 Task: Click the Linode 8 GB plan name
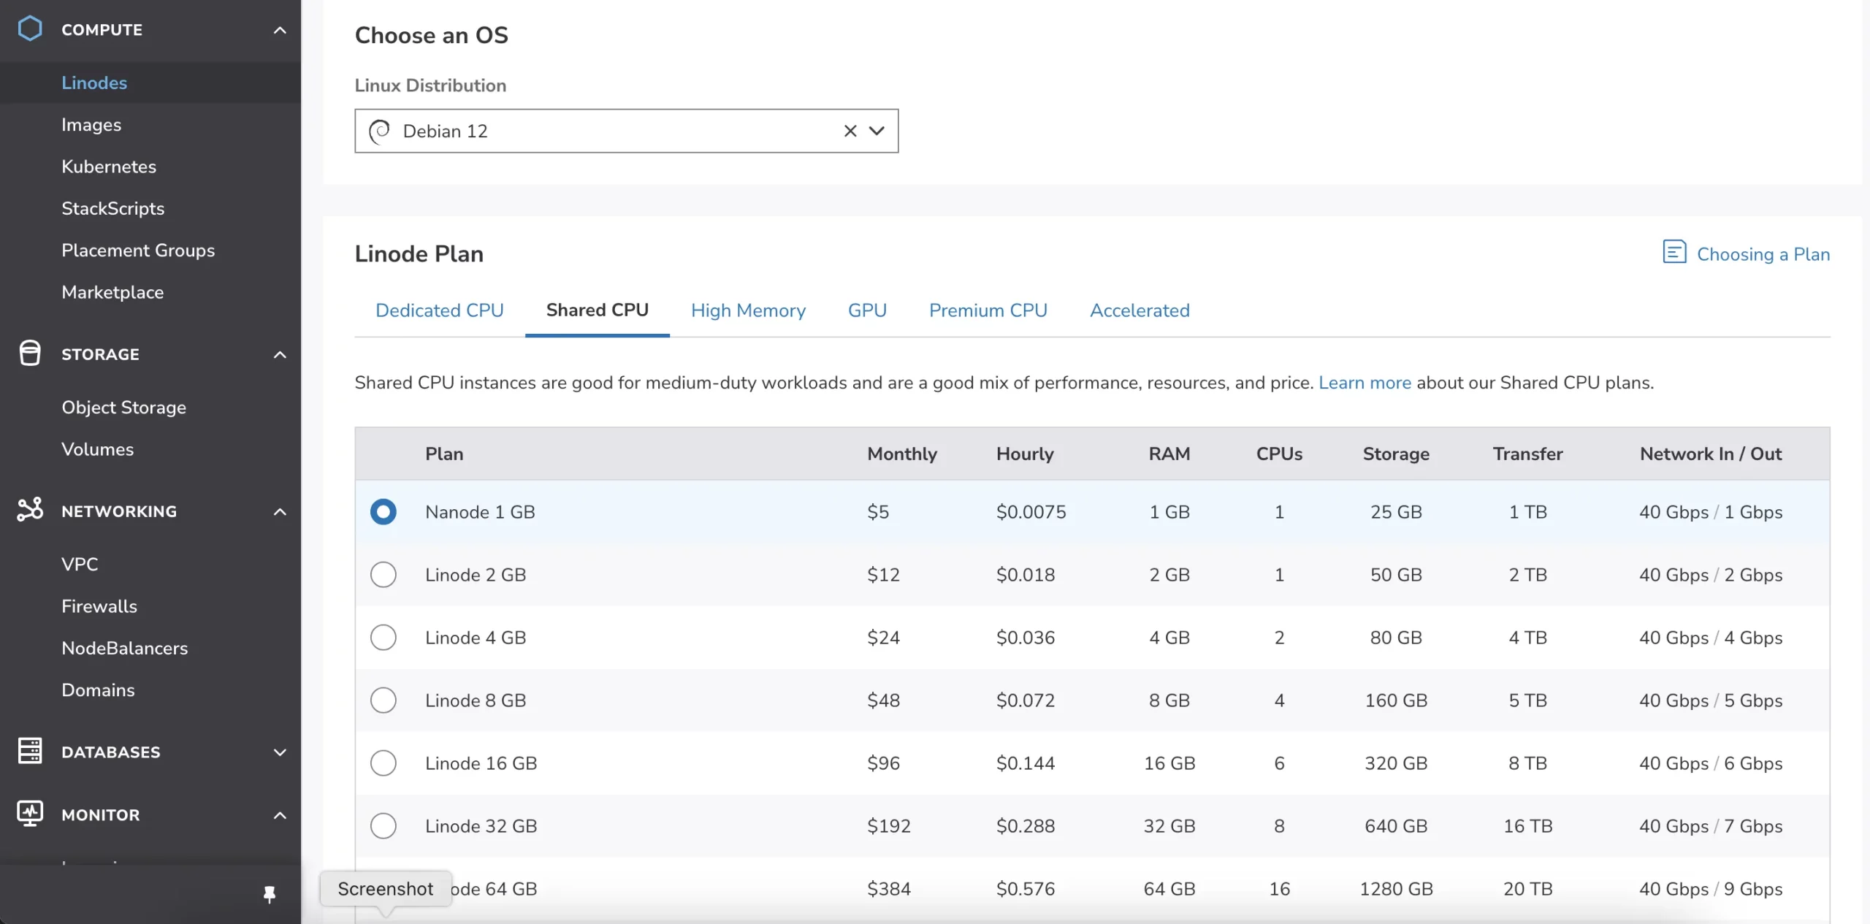[476, 700]
